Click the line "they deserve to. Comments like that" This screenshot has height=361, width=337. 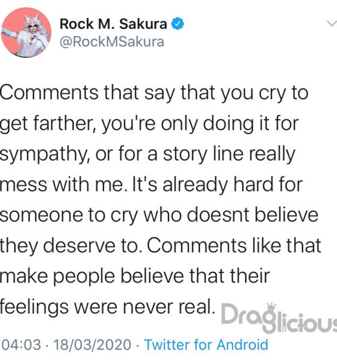(161, 245)
